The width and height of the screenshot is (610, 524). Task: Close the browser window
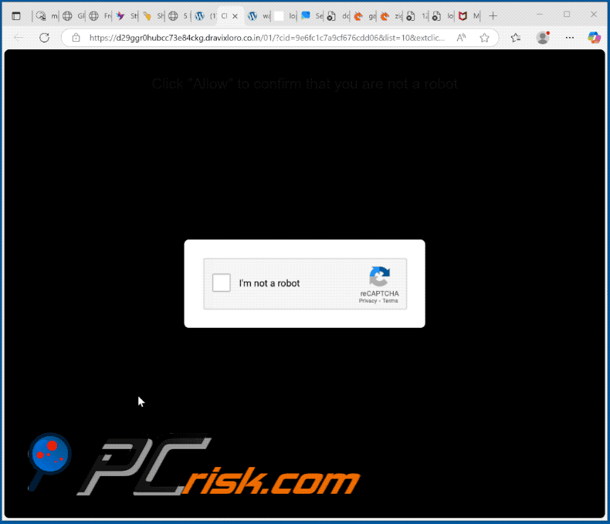pos(594,15)
